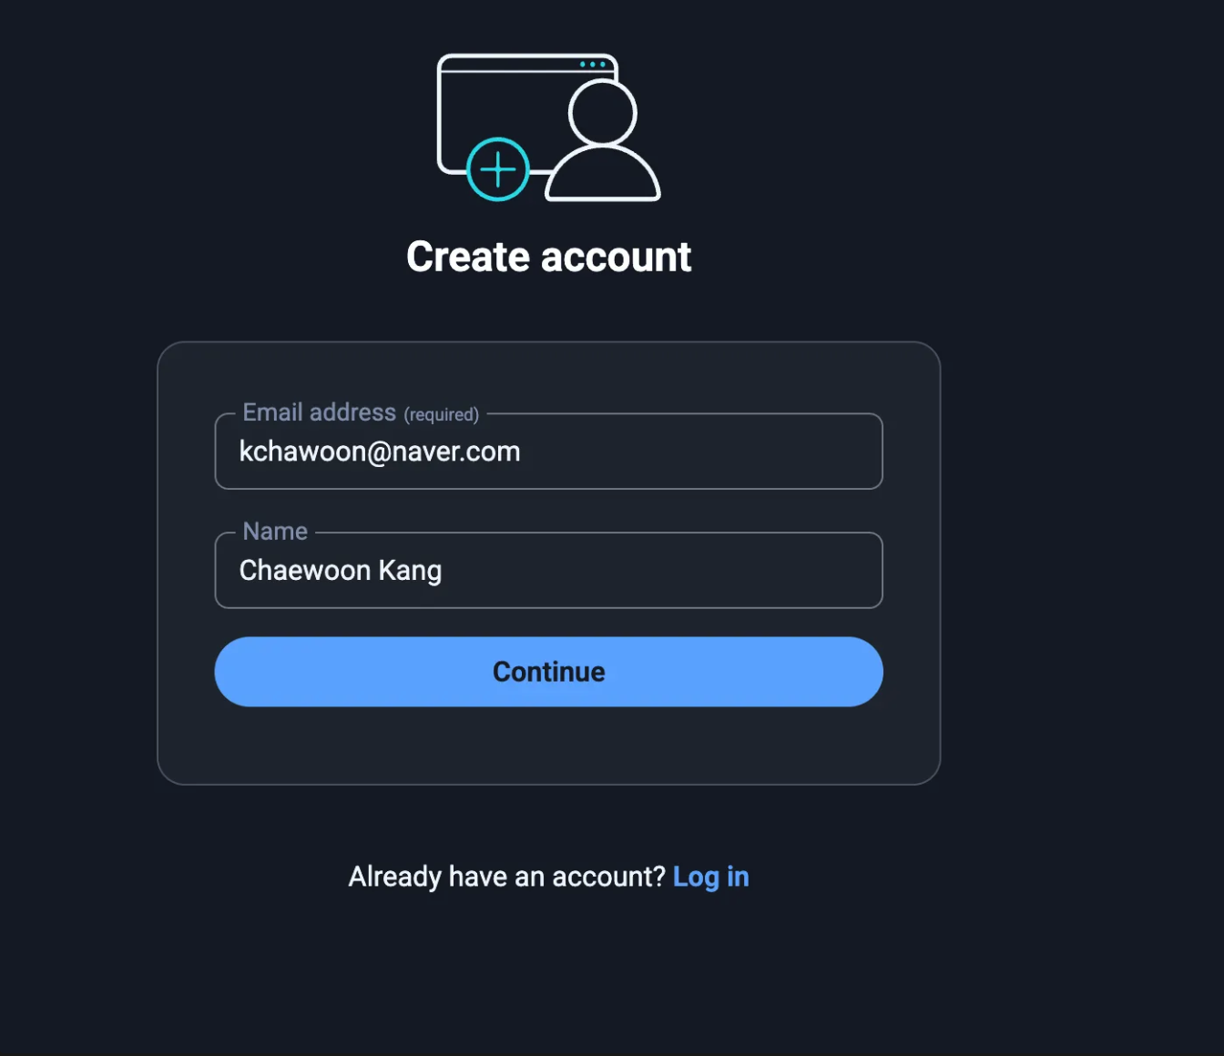The width and height of the screenshot is (1224, 1056).
Task: Click the person's head circle in the illustration
Action: pos(602,113)
